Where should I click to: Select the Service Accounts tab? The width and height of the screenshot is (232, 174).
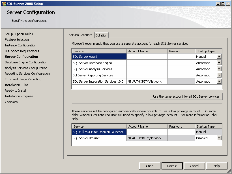pyautogui.click(x=80, y=35)
